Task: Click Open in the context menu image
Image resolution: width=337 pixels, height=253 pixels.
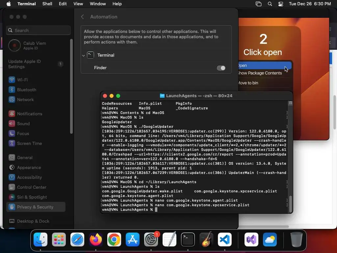Action: [x=265, y=66]
